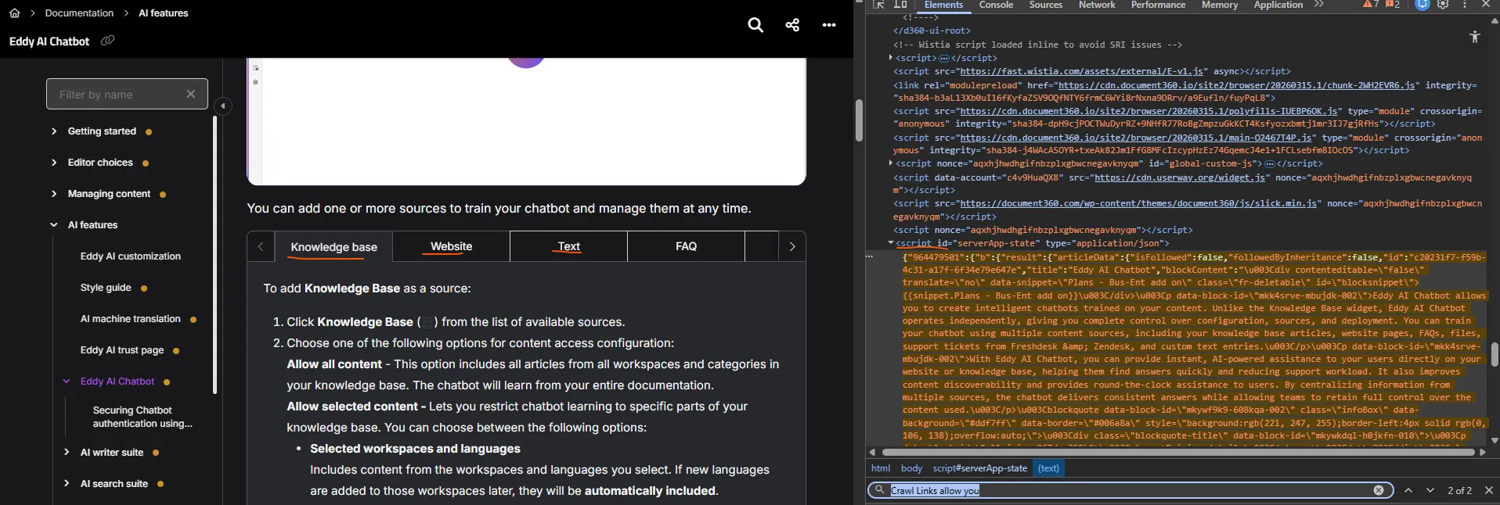1500x505 pixels.
Task: Open the Network tab in DevTools
Action: click(1097, 5)
